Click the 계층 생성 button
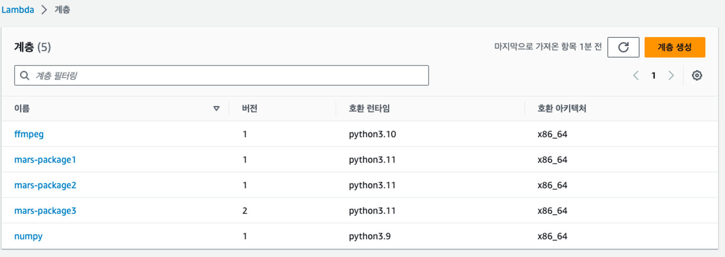 675,47
